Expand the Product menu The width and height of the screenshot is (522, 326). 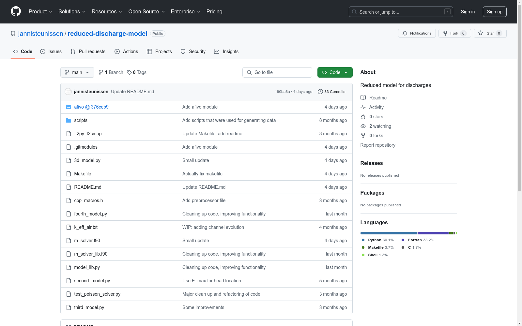point(40,11)
